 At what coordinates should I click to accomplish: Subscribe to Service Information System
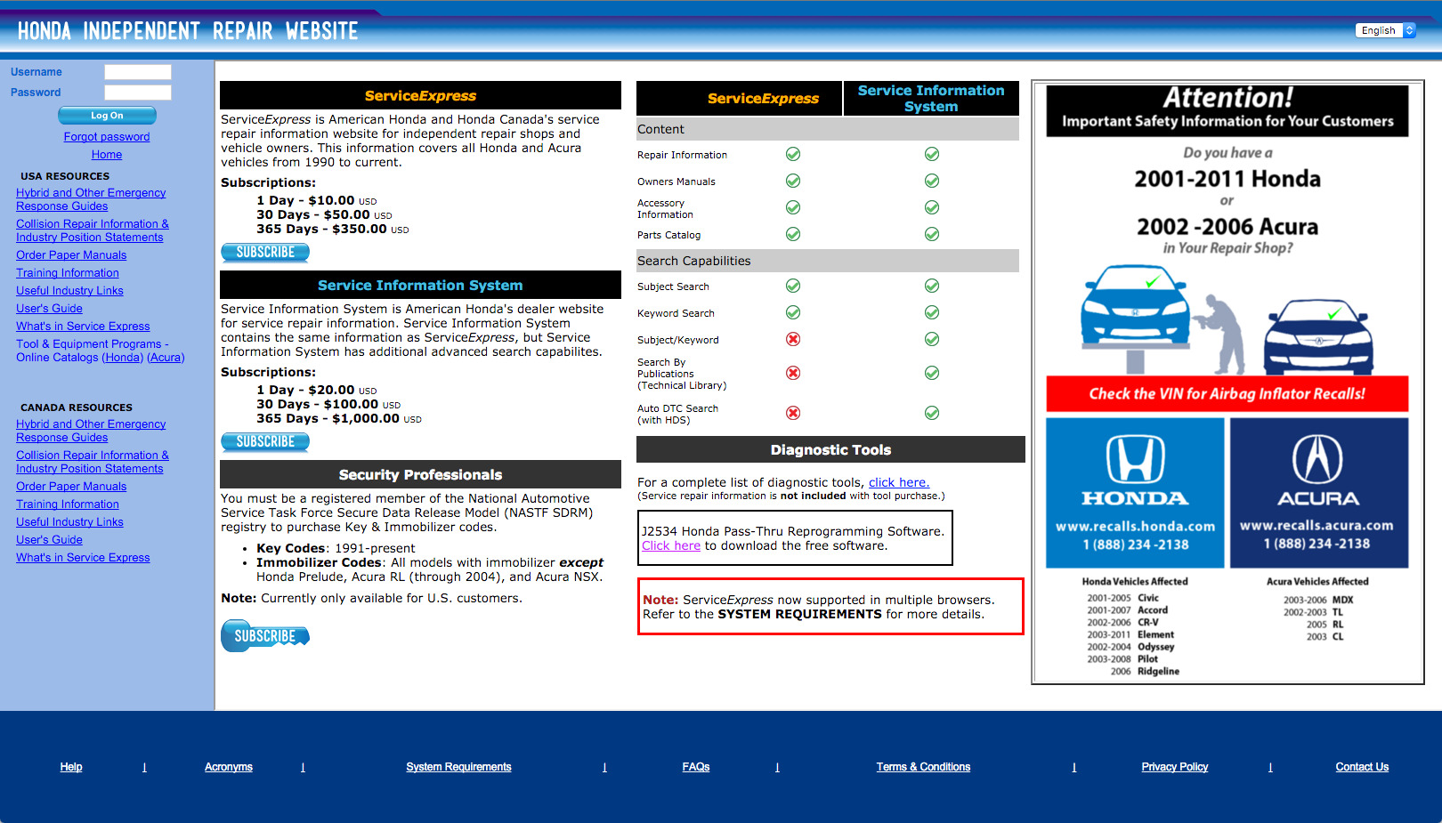pyautogui.click(x=265, y=442)
